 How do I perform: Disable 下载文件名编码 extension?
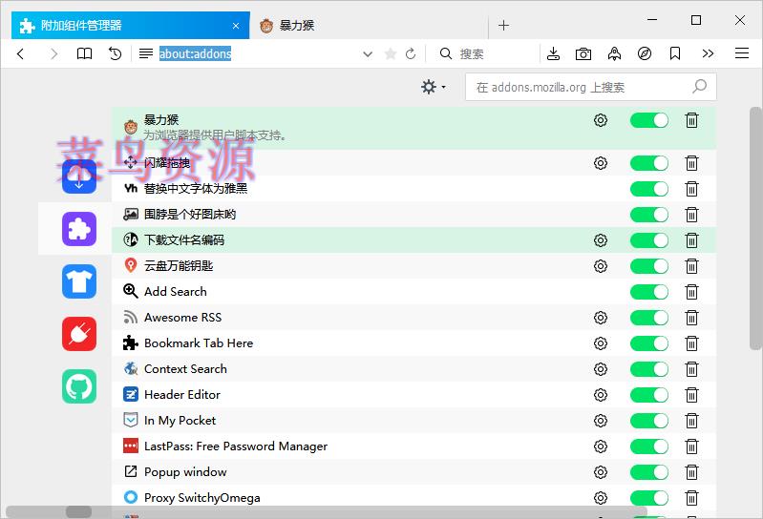tap(649, 240)
